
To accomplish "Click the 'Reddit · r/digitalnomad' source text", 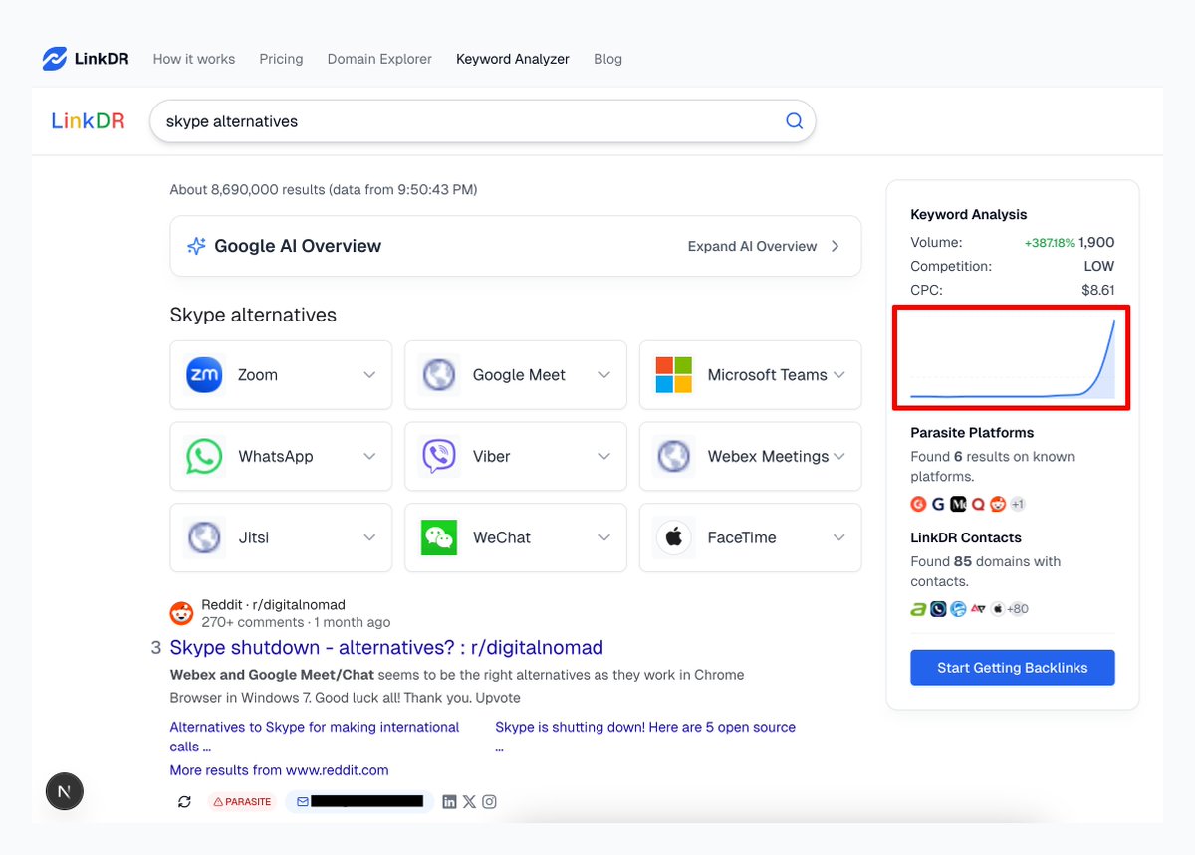I will pos(274,605).
